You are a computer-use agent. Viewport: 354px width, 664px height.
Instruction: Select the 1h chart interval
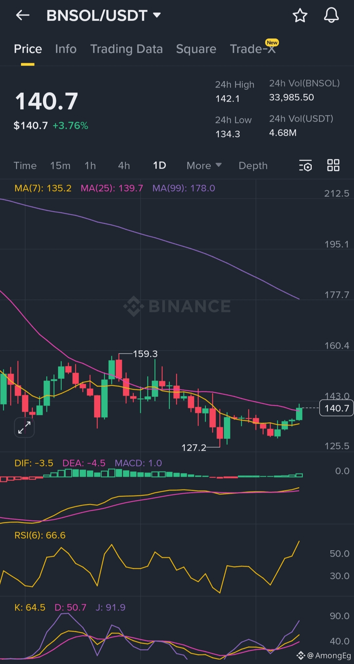(x=90, y=165)
